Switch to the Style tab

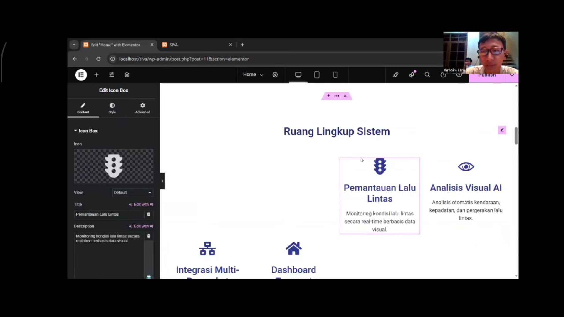click(x=112, y=108)
